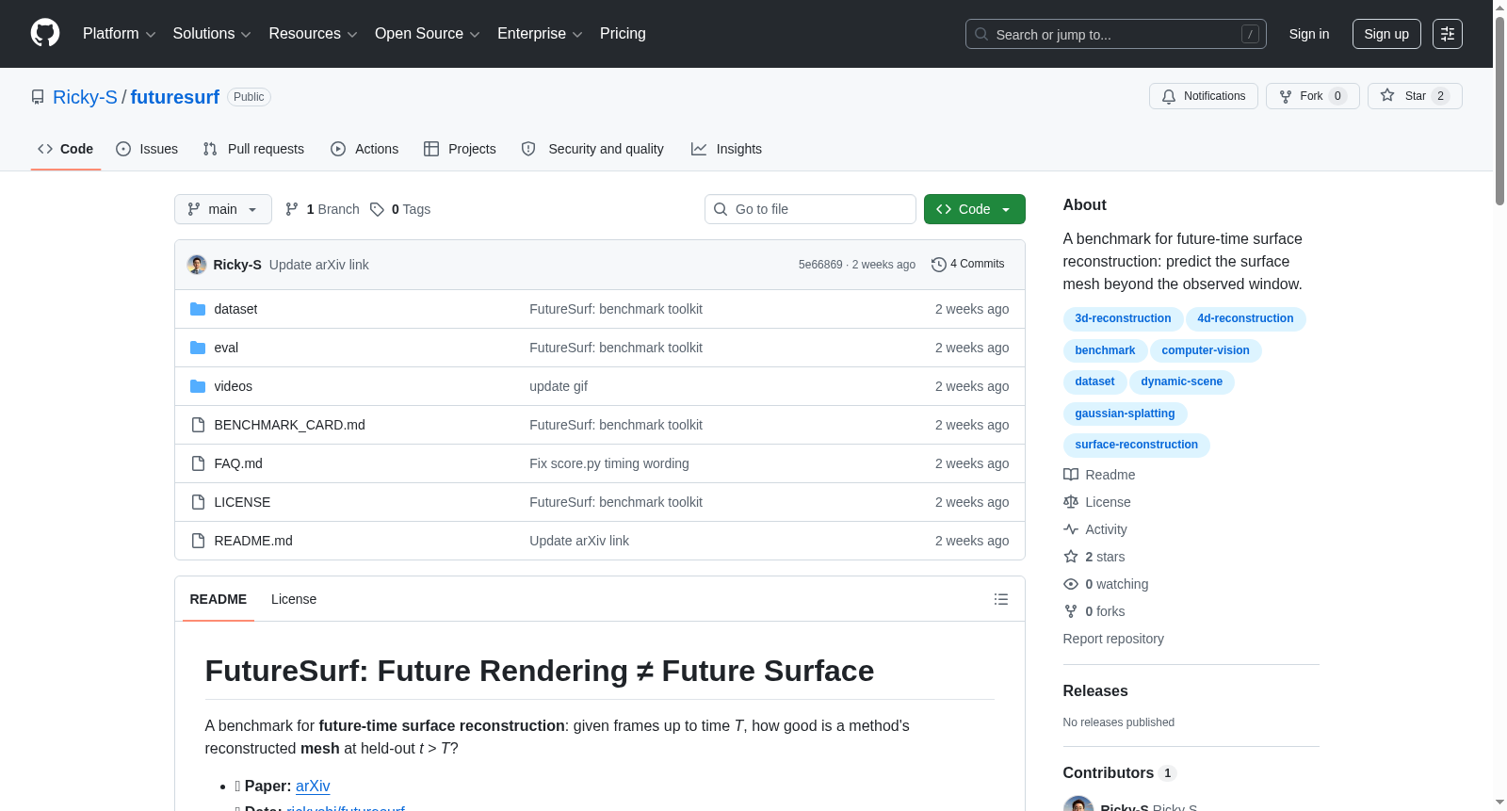Switch to the Insights tab
Image resolution: width=1507 pixels, height=811 pixels.
[726, 149]
